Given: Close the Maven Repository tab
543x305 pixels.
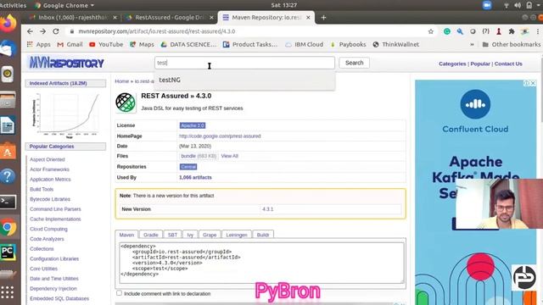Looking at the screenshot, I should click(308, 17).
